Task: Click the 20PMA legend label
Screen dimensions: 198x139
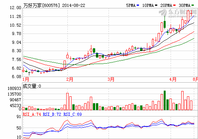Action: (166, 5)
